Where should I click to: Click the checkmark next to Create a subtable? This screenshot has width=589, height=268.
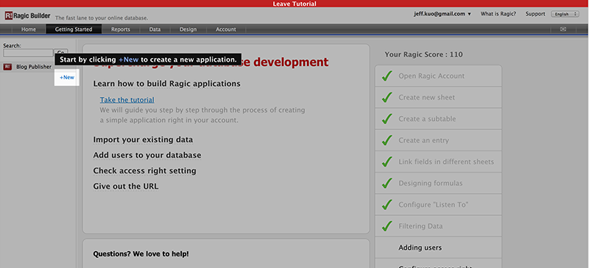pos(387,119)
